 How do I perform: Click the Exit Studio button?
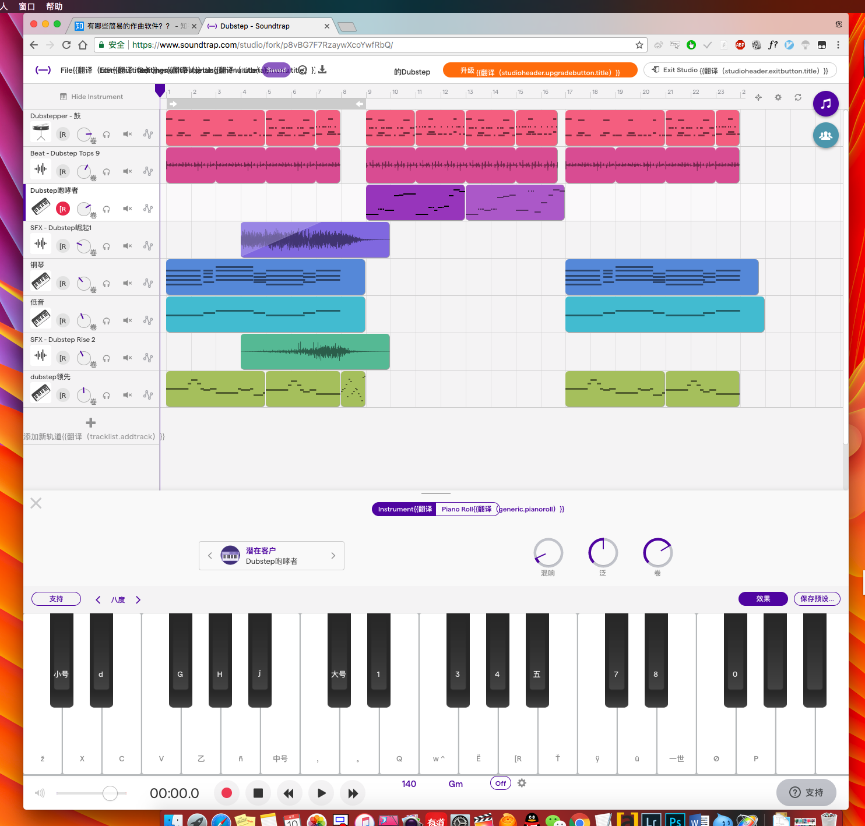point(740,70)
